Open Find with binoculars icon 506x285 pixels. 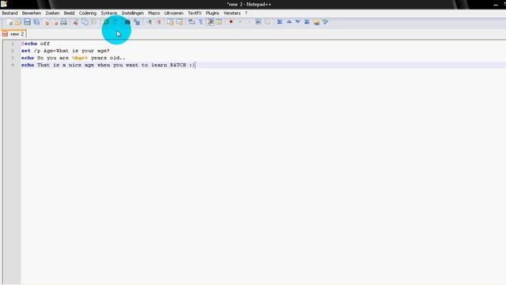pos(127,22)
